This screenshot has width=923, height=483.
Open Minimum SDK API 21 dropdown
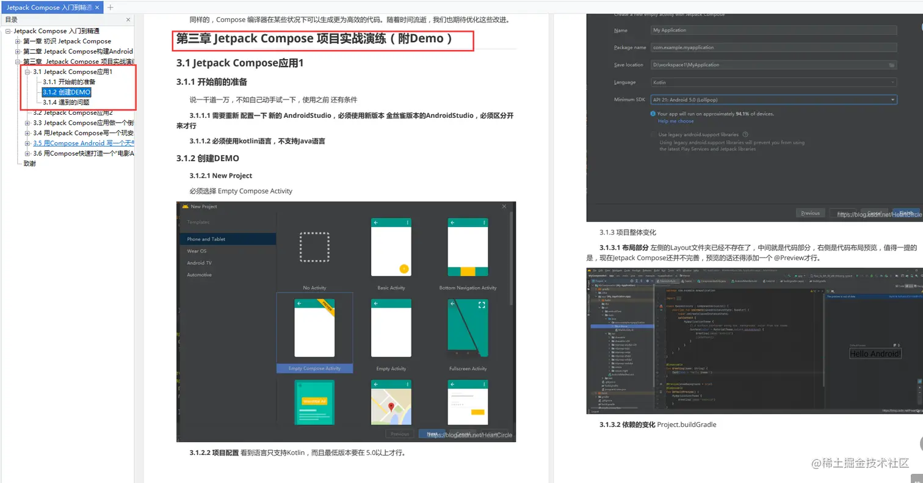tap(773, 100)
